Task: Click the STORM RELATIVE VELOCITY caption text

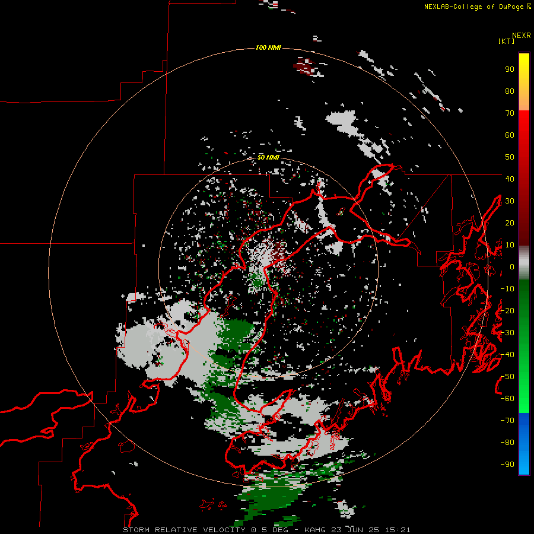Action: [x=266, y=530]
